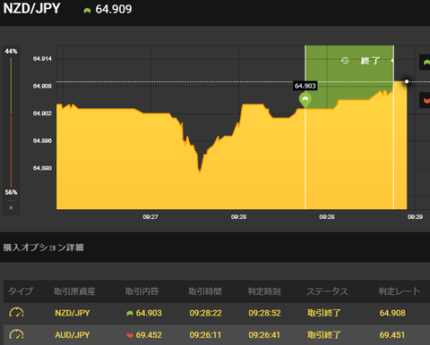430x345 pixels.
Task: Click the red LOW arrow button at right edge
Action: [x=425, y=100]
